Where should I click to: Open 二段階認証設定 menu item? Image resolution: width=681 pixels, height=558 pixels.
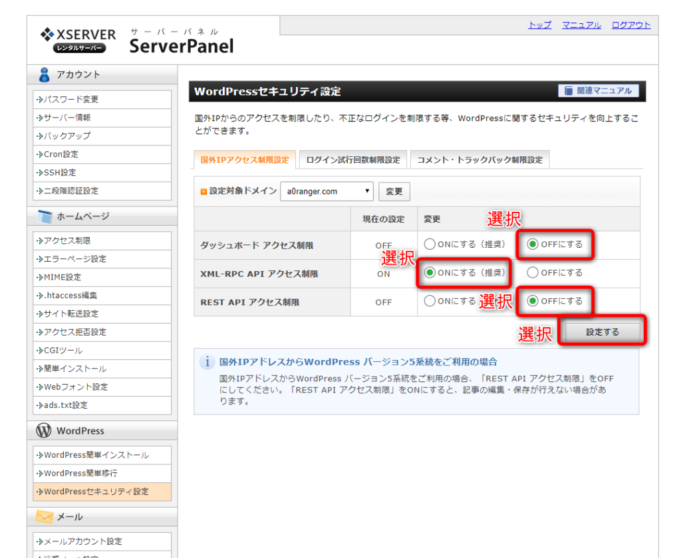(102, 191)
